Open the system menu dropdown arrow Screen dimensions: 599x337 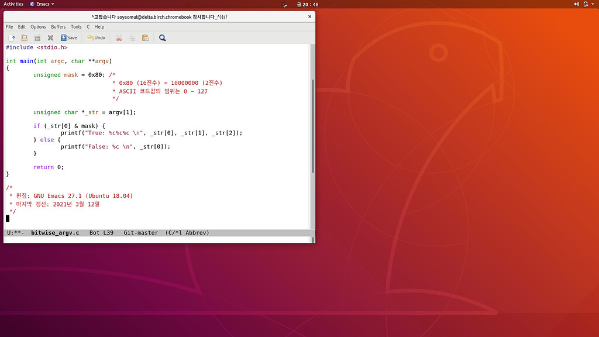point(593,4)
